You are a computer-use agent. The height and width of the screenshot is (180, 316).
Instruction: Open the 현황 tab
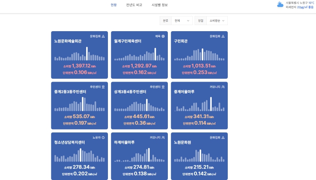coord(114,5)
